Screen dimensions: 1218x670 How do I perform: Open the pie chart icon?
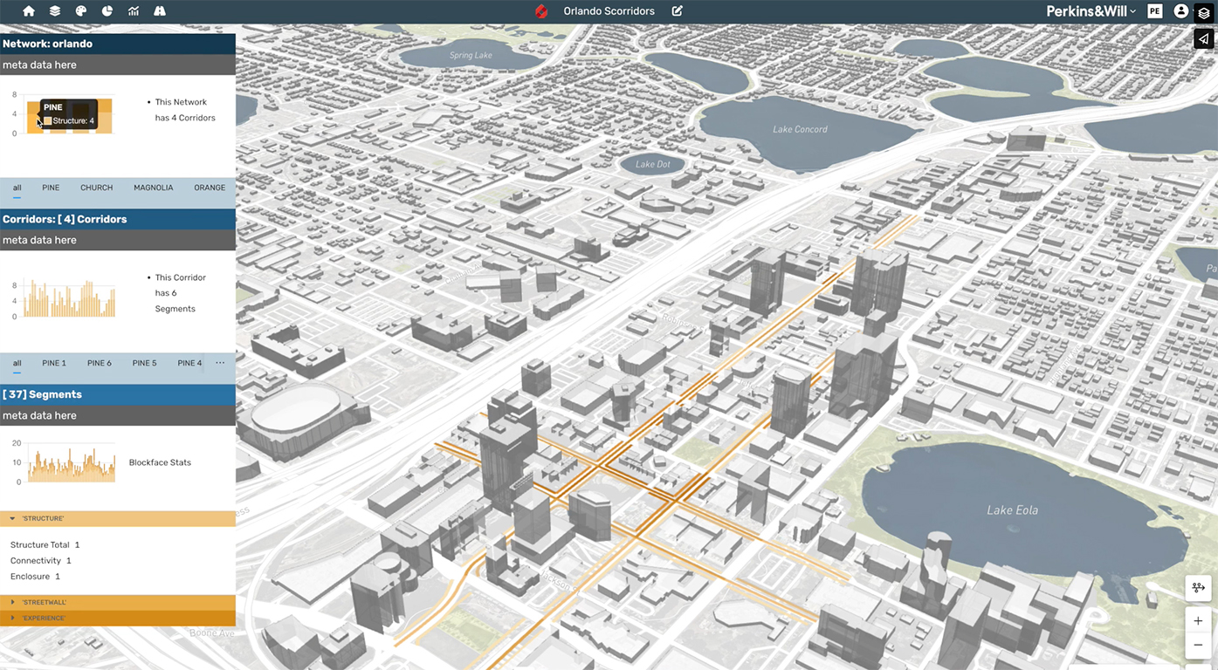[x=107, y=11]
